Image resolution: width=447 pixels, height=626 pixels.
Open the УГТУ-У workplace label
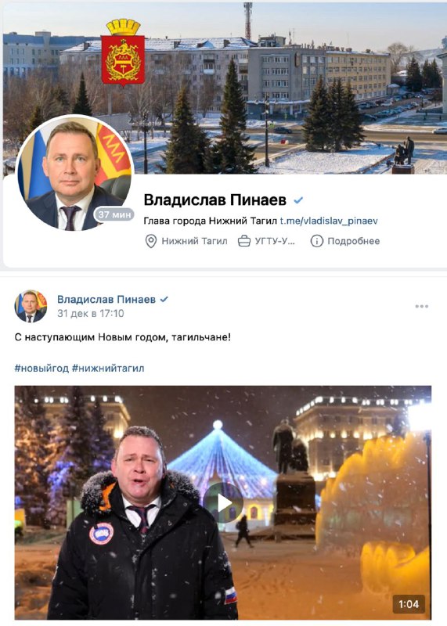pos(275,241)
